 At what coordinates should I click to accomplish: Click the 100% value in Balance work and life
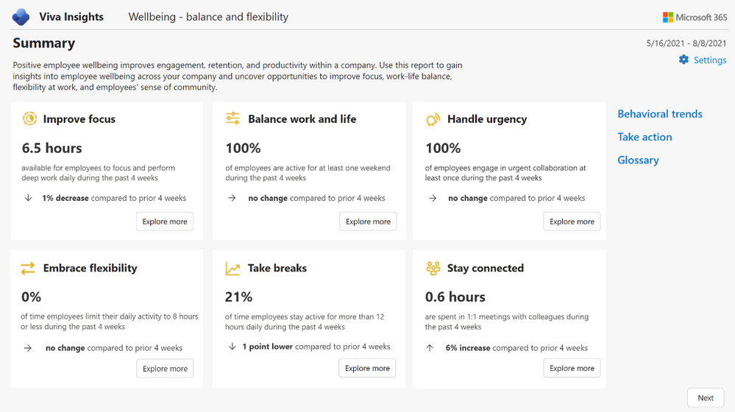click(x=243, y=148)
